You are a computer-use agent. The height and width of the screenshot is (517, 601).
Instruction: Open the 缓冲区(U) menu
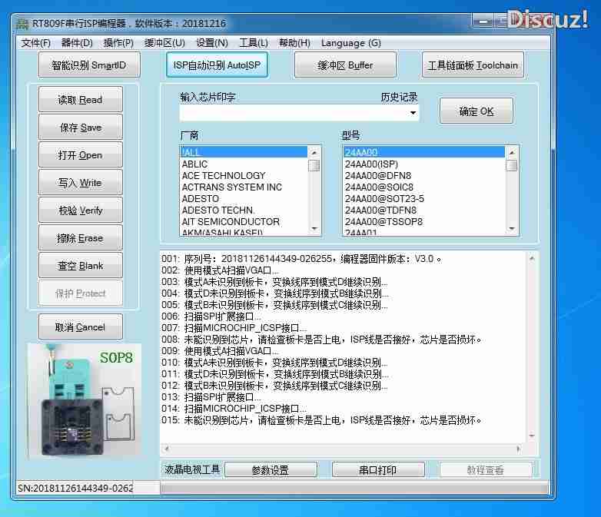tap(164, 43)
